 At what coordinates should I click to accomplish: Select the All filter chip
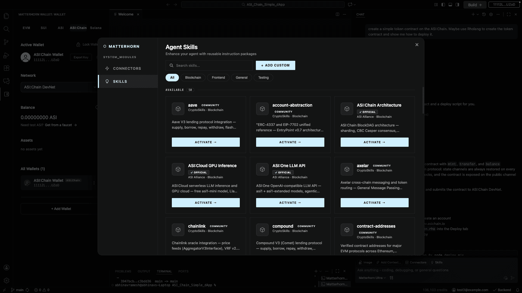click(x=172, y=78)
